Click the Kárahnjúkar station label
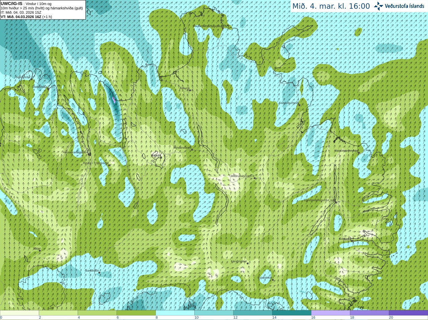This screenshot has width=428, height=320. (x=239, y=261)
